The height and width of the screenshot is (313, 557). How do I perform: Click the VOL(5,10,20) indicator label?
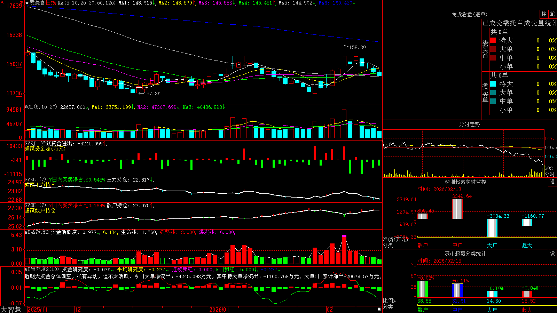[x=41, y=107]
